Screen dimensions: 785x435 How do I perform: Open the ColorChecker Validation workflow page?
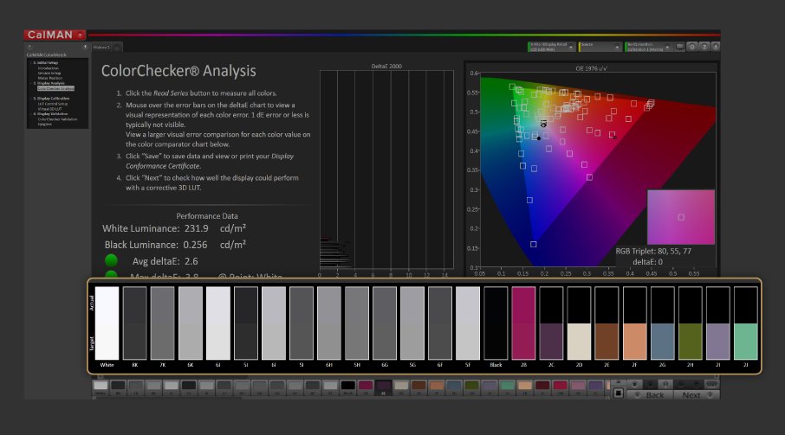pos(57,119)
